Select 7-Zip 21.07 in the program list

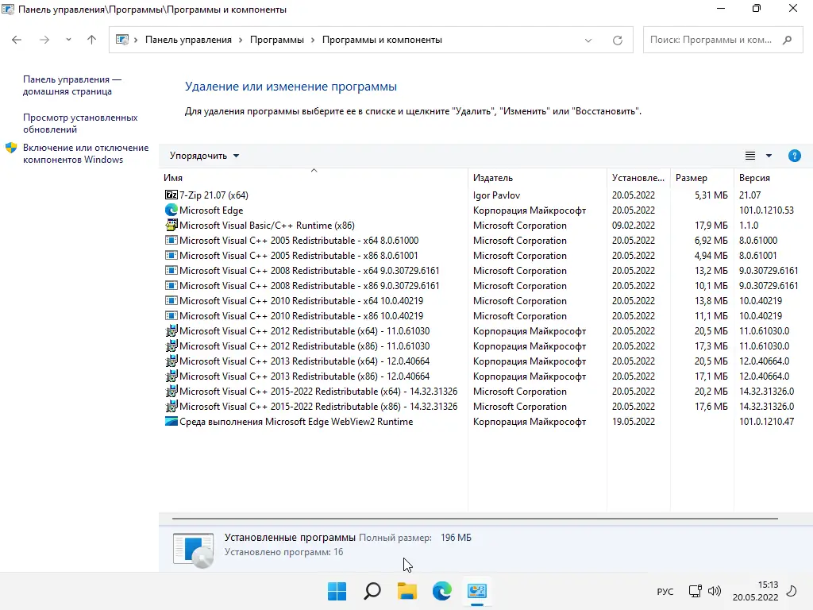point(210,195)
